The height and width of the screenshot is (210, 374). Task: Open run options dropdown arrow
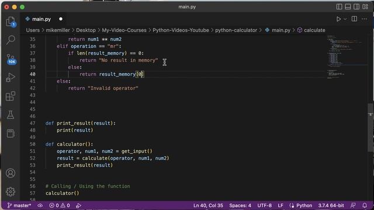345,19
